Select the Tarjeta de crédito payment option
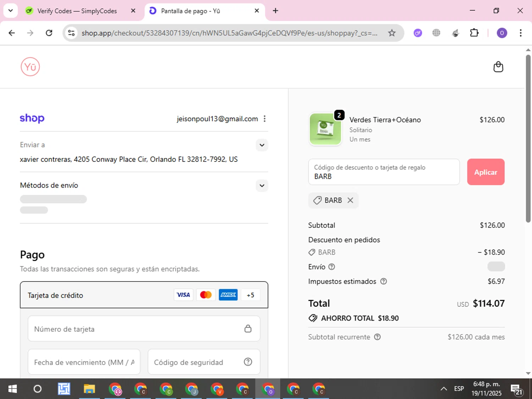Image resolution: width=532 pixels, height=399 pixels. click(x=144, y=295)
